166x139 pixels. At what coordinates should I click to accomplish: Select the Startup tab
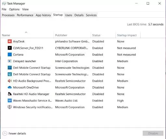[x=58, y=15]
